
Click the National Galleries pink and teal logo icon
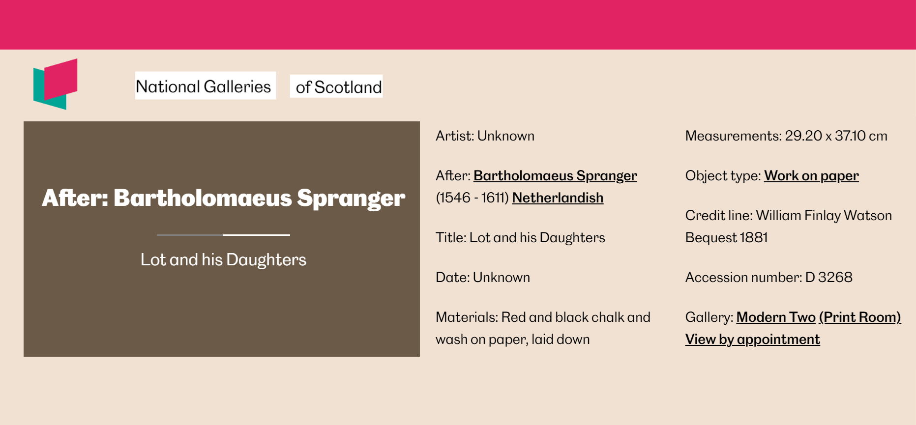pyautogui.click(x=55, y=84)
